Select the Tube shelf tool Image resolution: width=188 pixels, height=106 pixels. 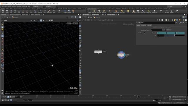pyautogui.click(x=11, y=11)
